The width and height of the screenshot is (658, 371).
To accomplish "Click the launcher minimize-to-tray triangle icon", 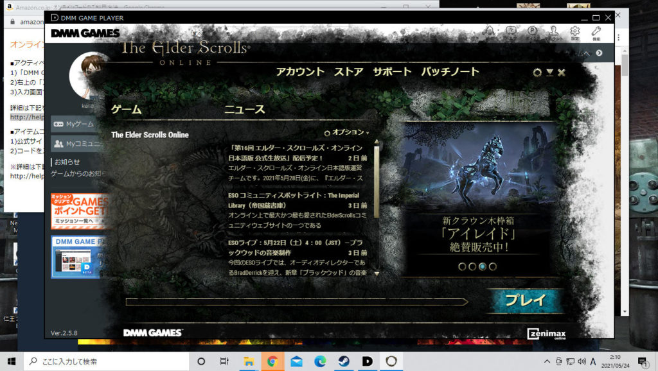I will 549,73.
